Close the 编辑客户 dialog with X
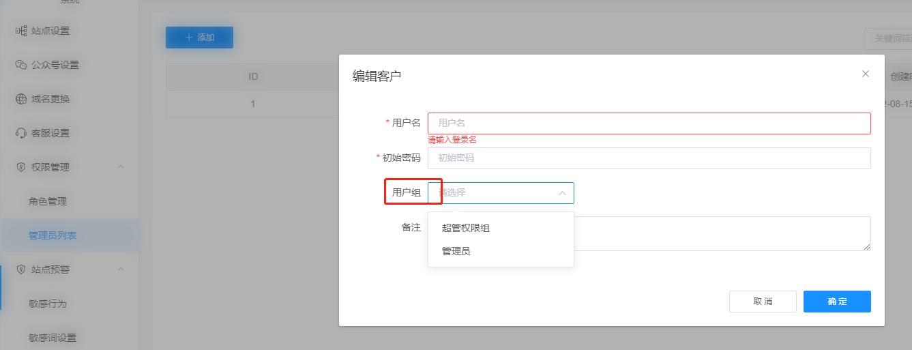This screenshot has height=350, width=912. click(866, 74)
